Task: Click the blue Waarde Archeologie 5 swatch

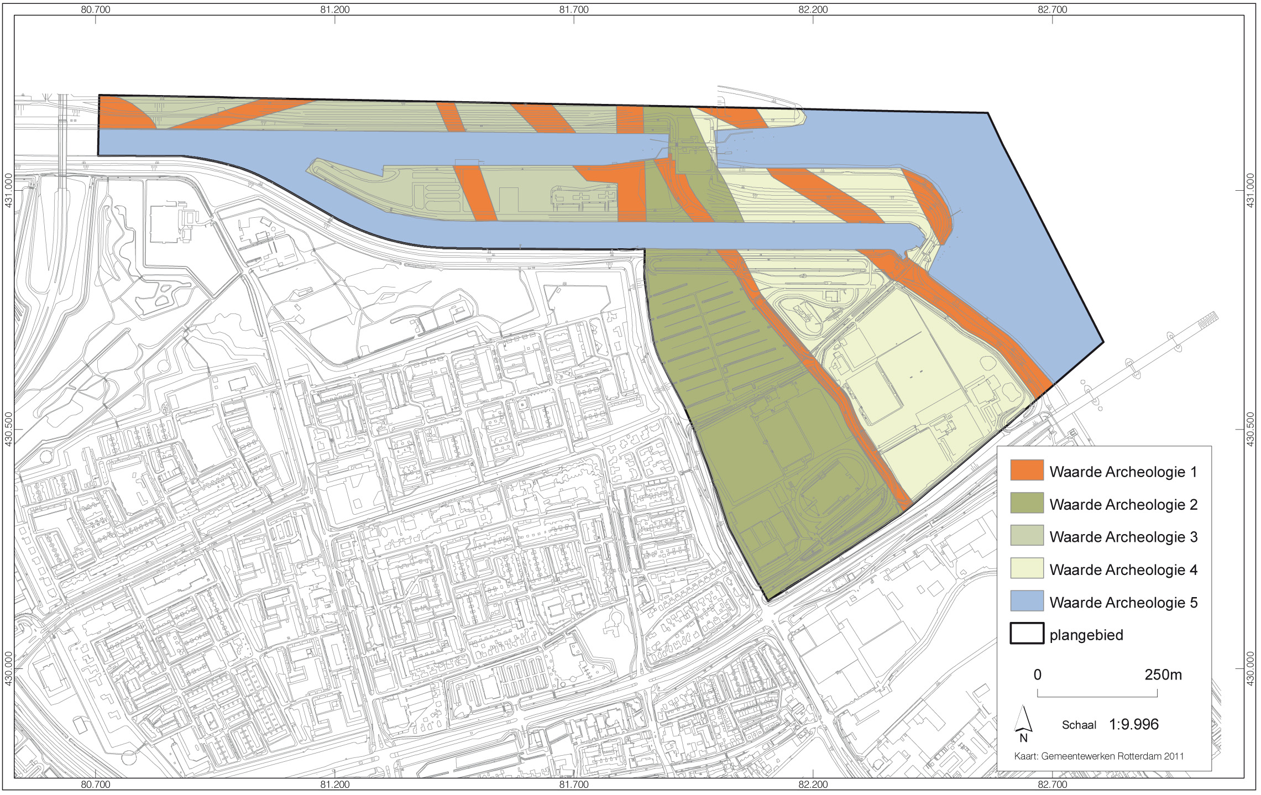Action: (x=1027, y=601)
